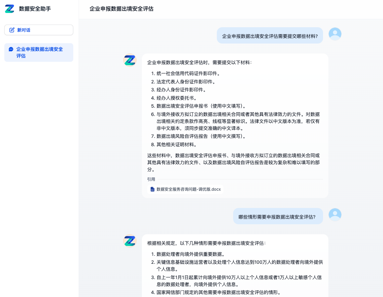Image resolution: width=383 pixels, height=297 pixels.
Task: Select the question bubble 哪些情形需要申报数据出境安全评估?
Action: pyautogui.click(x=278, y=216)
